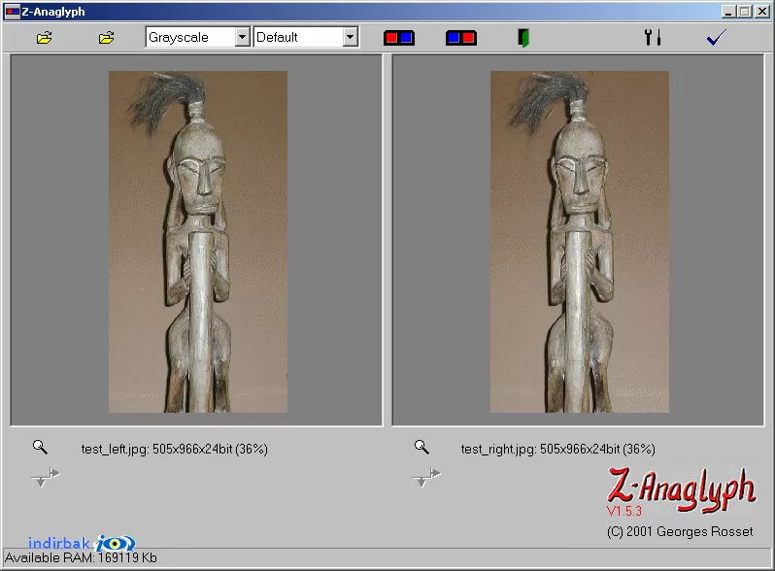Create blue-red anaglyph with glasses icon
Image resolution: width=775 pixels, height=571 pixels.
click(461, 38)
